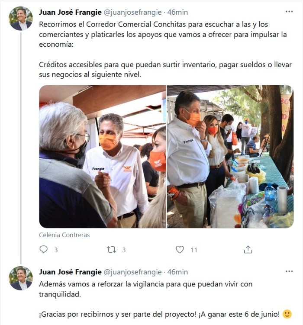Retweet the Corredor Comercial Conchitas tweet
The image size is (303, 325).
[x=111, y=250]
